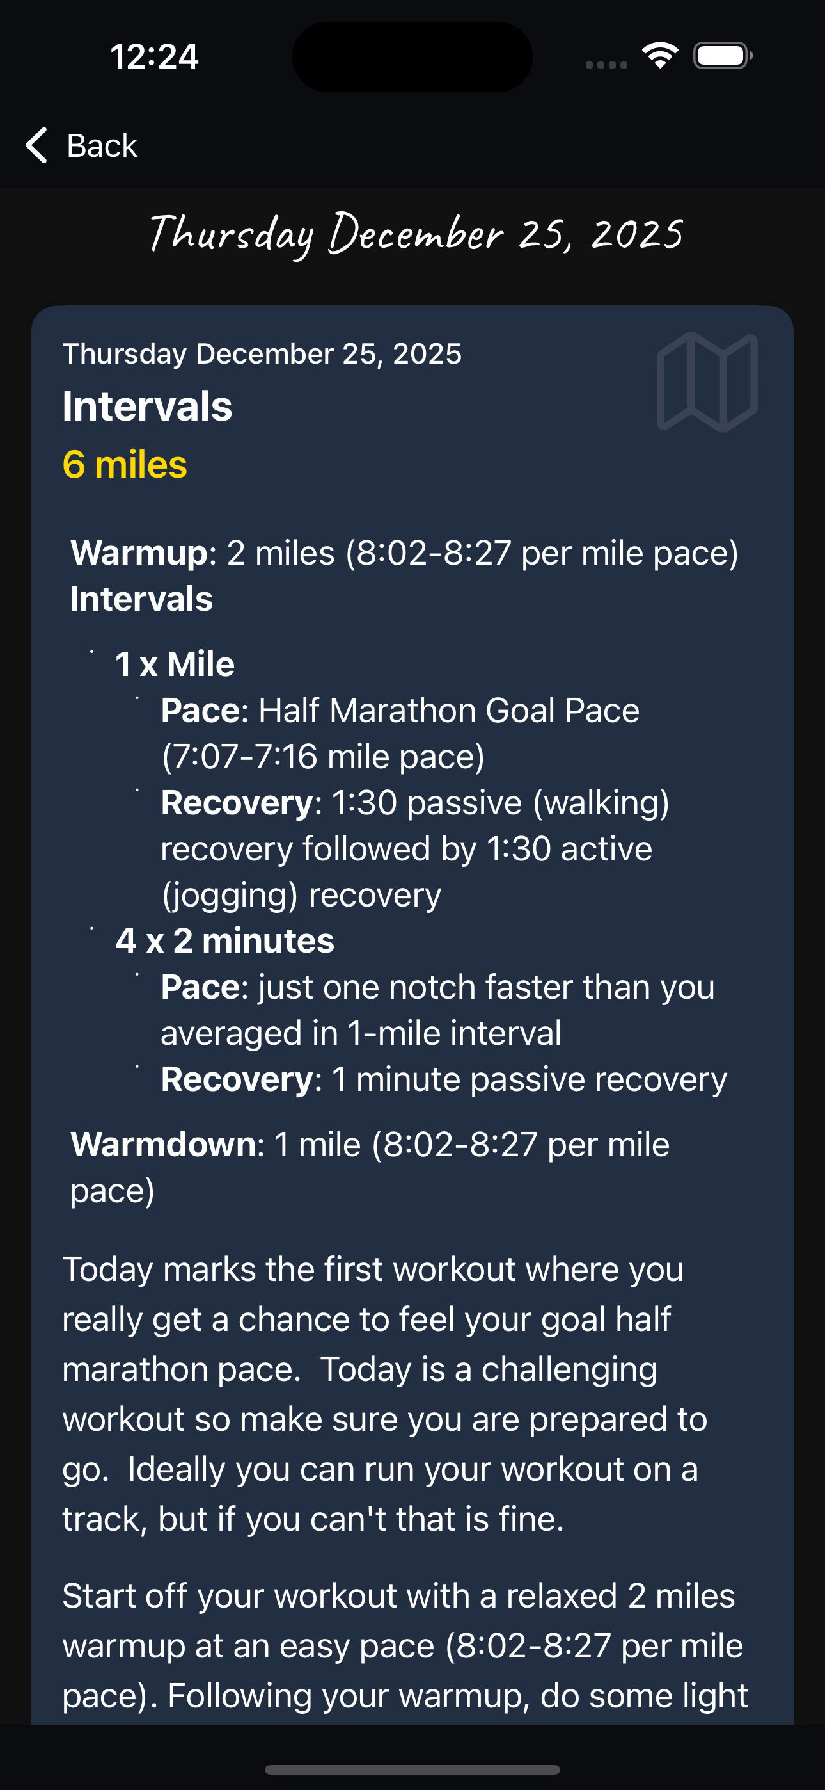This screenshot has width=825, height=1790.
Task: Select the Warmup pace description text
Action: [403, 553]
